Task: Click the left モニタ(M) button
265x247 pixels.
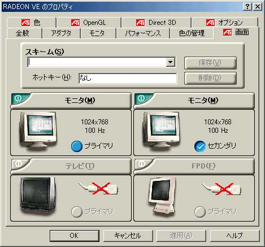Action: [71, 100]
